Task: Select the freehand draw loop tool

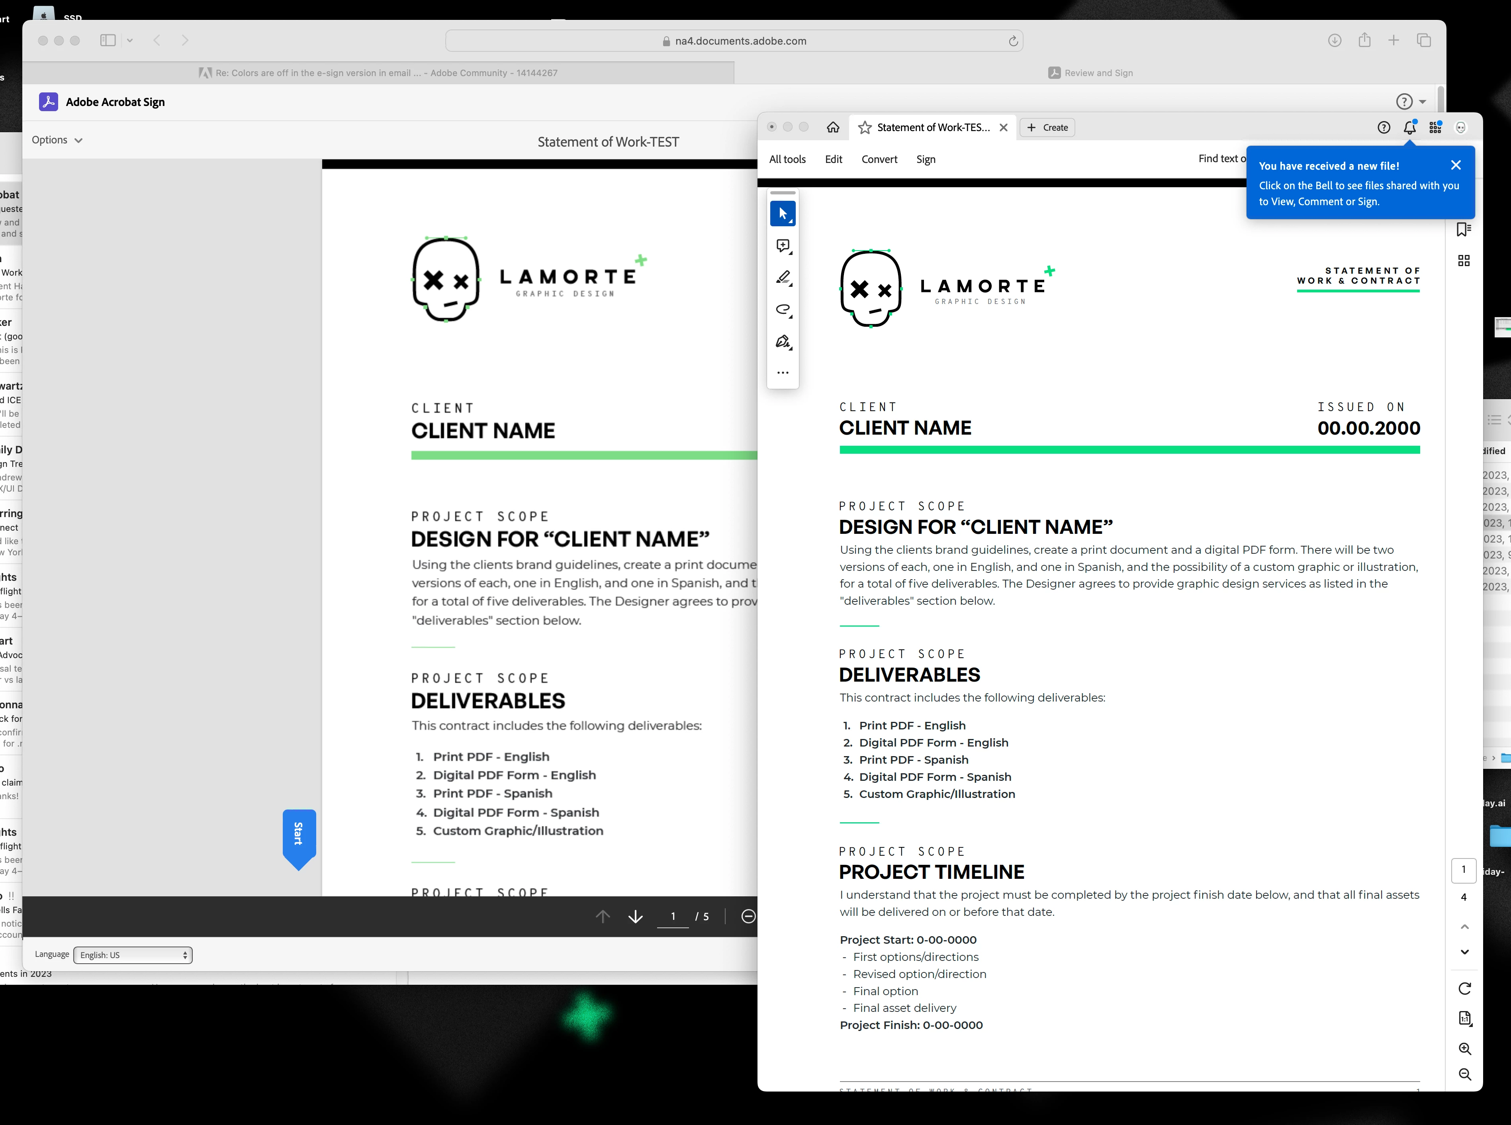Action: click(783, 310)
